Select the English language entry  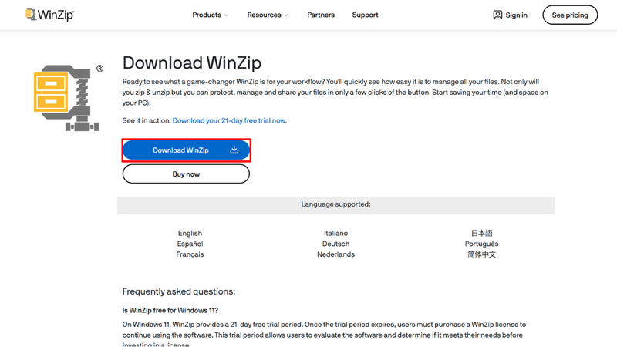(x=190, y=234)
